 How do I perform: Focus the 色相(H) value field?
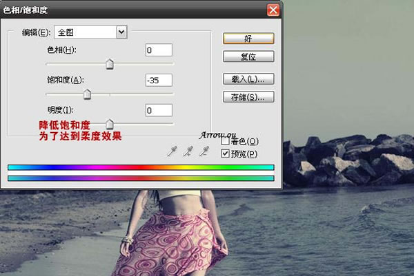159,50
